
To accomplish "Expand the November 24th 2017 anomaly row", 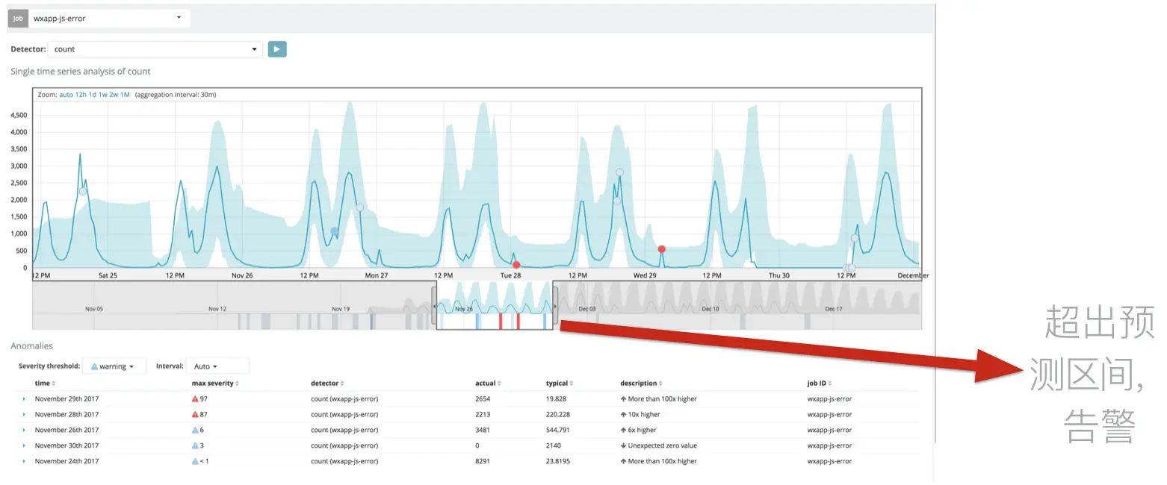I will pos(24,461).
